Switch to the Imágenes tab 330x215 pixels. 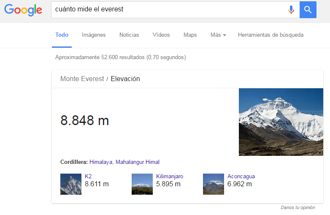coord(94,35)
